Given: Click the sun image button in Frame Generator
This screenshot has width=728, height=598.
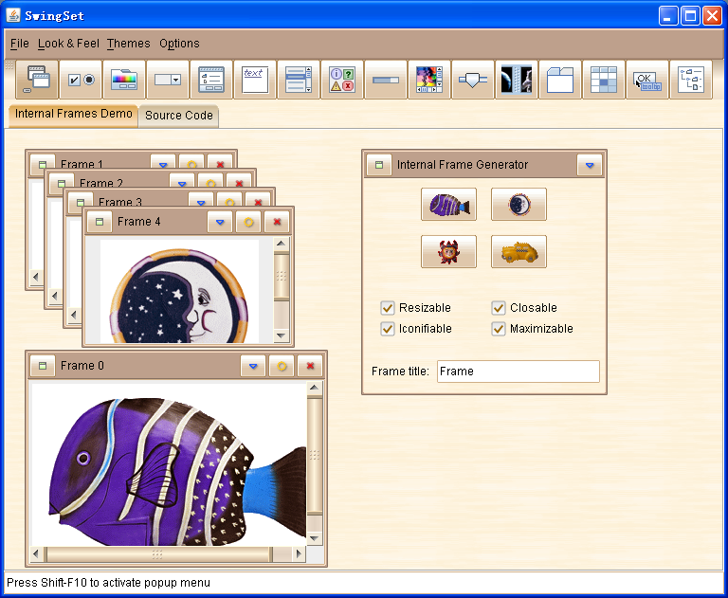Looking at the screenshot, I should (x=449, y=252).
